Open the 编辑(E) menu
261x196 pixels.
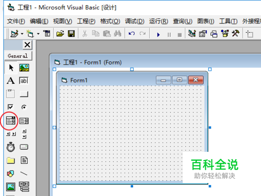click(x=39, y=21)
